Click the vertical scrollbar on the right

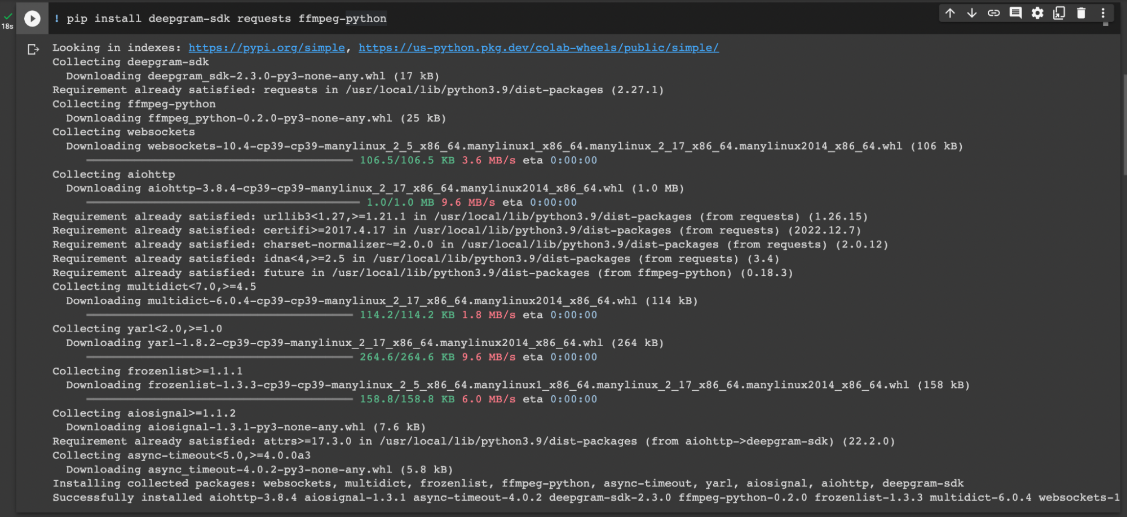pyautogui.click(x=1124, y=124)
